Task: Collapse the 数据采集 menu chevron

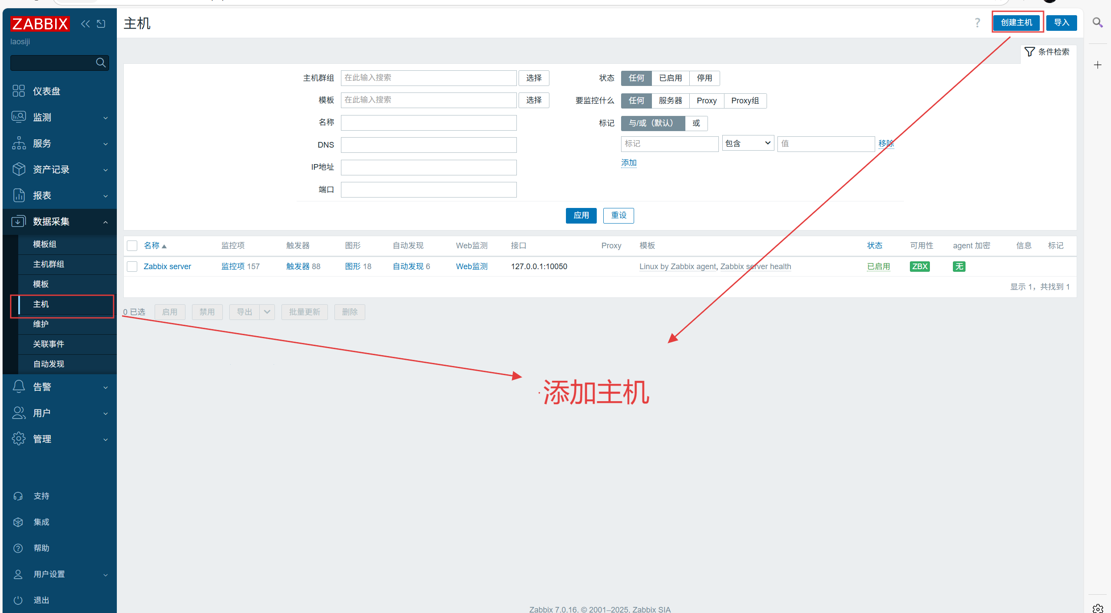Action: coord(106,222)
